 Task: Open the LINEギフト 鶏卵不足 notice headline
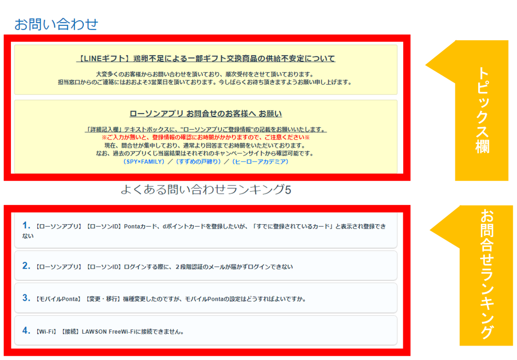coord(206,59)
